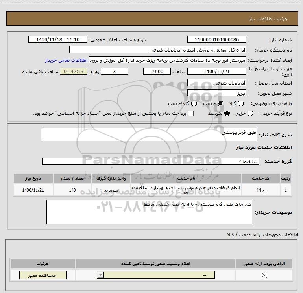
Task: Click the 19:00 time field
Action: [157, 71]
